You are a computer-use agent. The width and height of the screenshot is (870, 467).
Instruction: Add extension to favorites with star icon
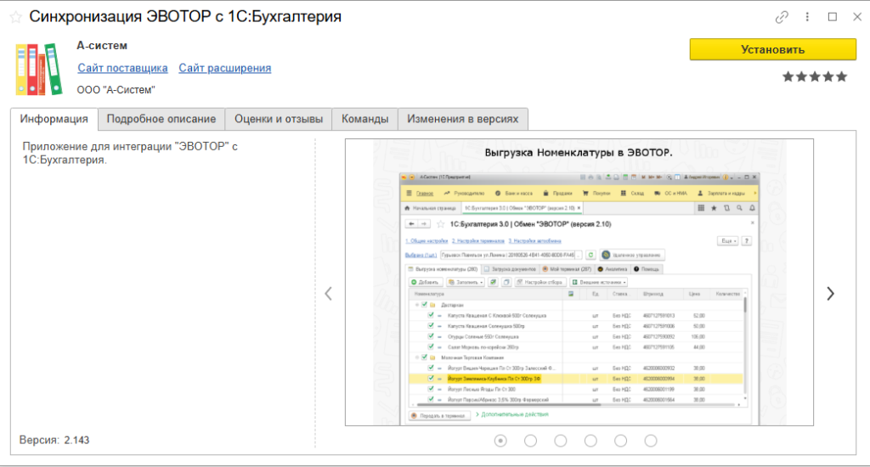coord(15,17)
